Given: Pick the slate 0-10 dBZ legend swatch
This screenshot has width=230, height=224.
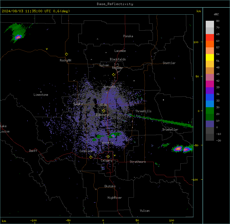Looking at the screenshot, I should click(x=210, y=124).
